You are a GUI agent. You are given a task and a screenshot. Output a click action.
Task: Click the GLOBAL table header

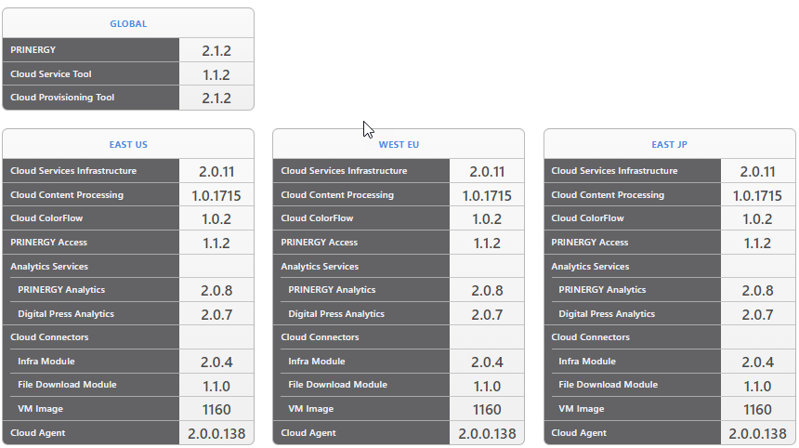click(128, 23)
